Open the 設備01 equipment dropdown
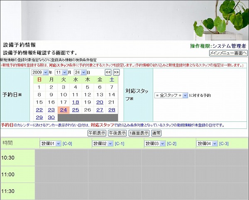Image resolution: width=249 pixels, height=200 pixels. (x=50, y=143)
